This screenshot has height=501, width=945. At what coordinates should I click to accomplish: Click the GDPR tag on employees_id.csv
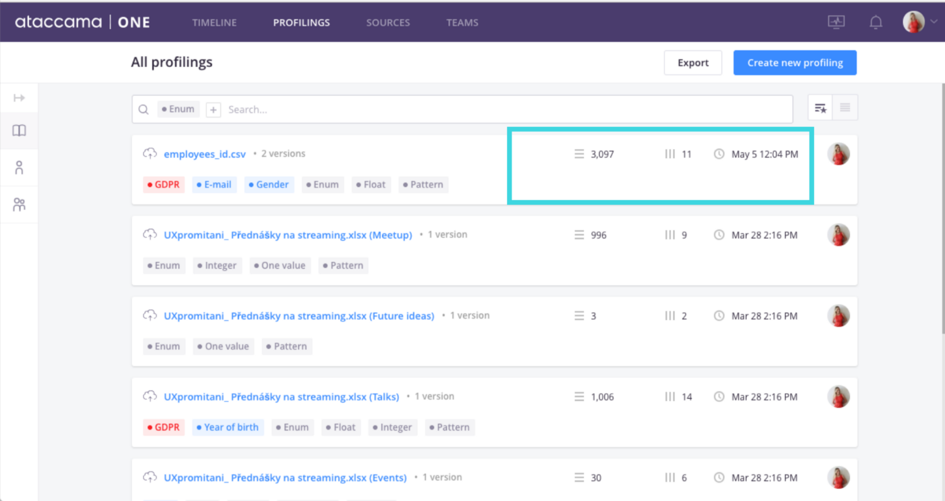tap(164, 184)
